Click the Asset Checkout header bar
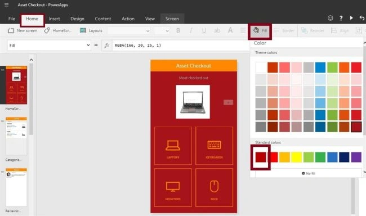 click(x=194, y=66)
